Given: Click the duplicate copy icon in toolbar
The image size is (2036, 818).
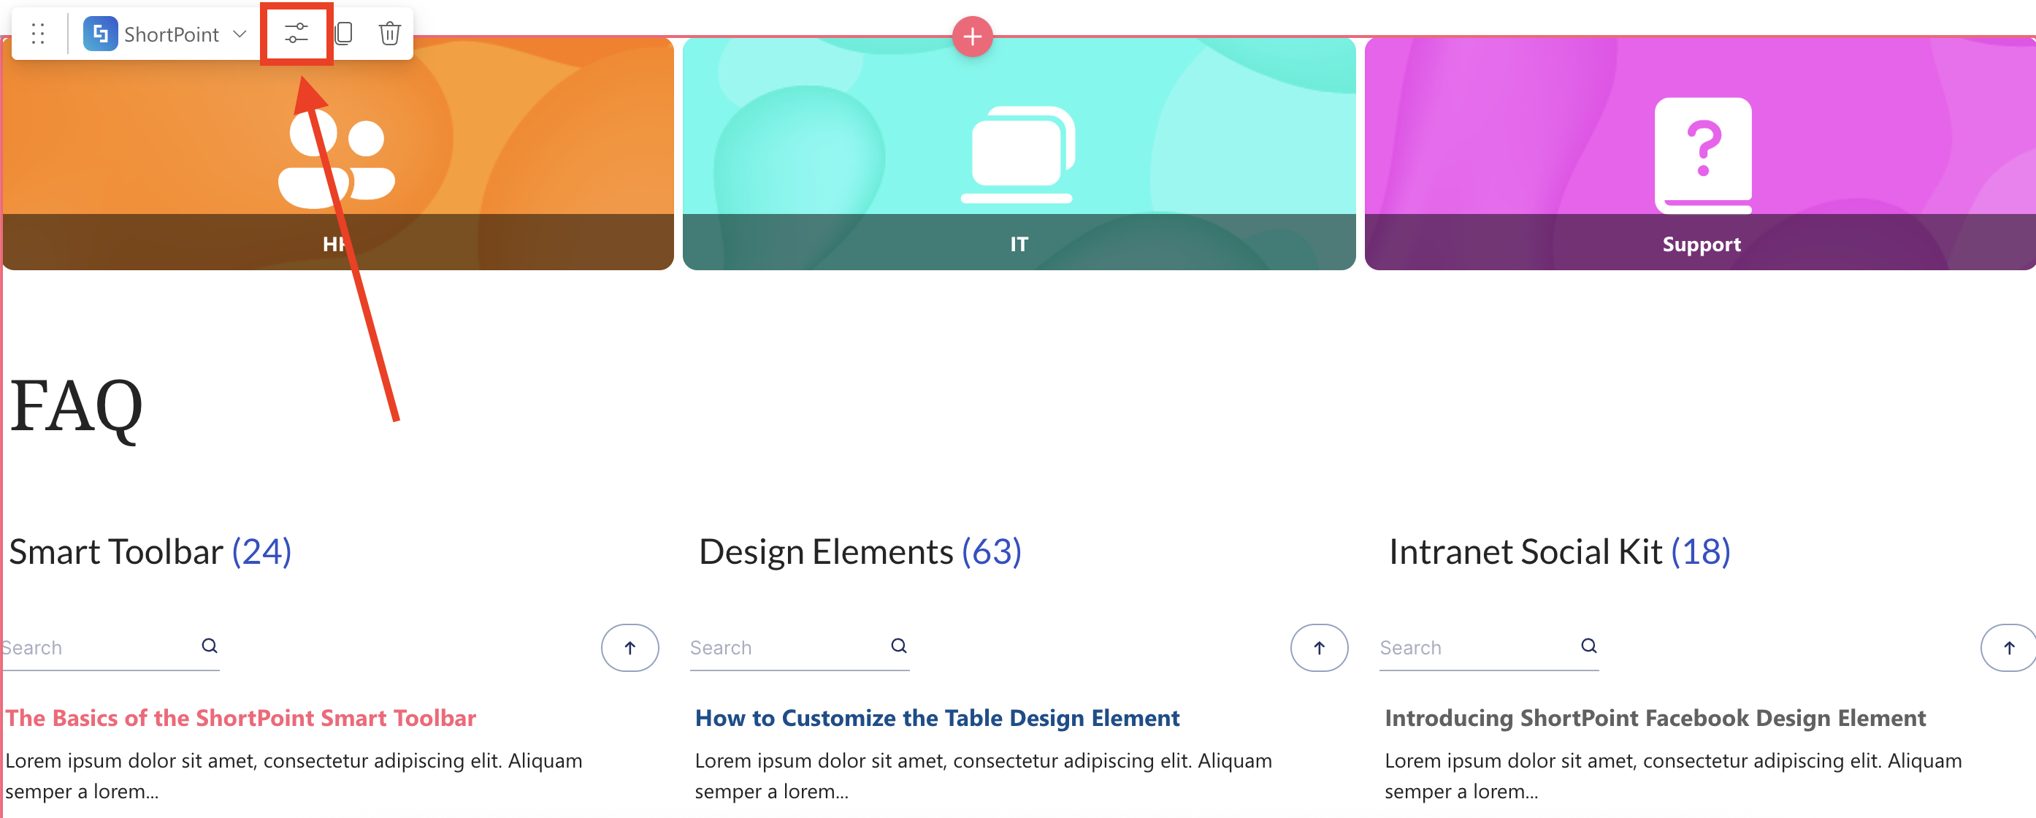Looking at the screenshot, I should point(344,34).
